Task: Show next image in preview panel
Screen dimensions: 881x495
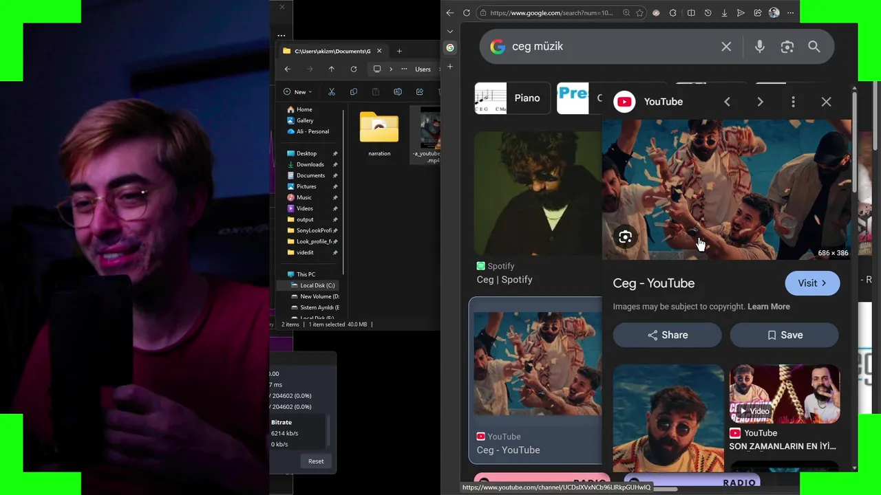Action: (760, 102)
